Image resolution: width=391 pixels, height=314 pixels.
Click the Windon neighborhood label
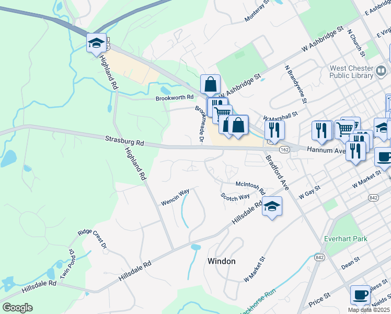tap(222, 261)
